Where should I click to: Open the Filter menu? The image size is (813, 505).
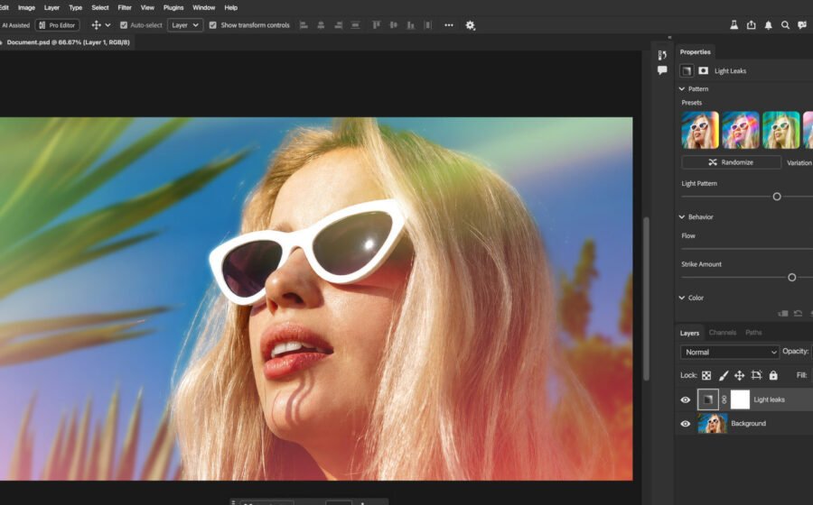click(125, 8)
